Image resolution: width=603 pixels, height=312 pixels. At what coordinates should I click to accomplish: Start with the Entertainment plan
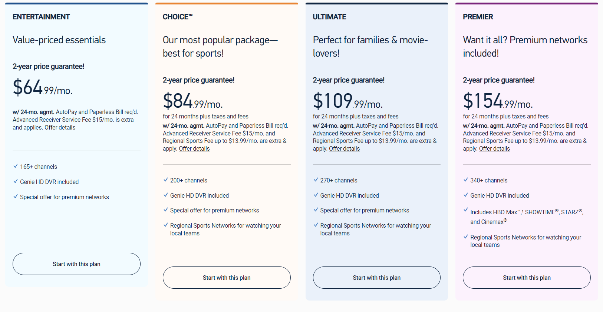76,264
